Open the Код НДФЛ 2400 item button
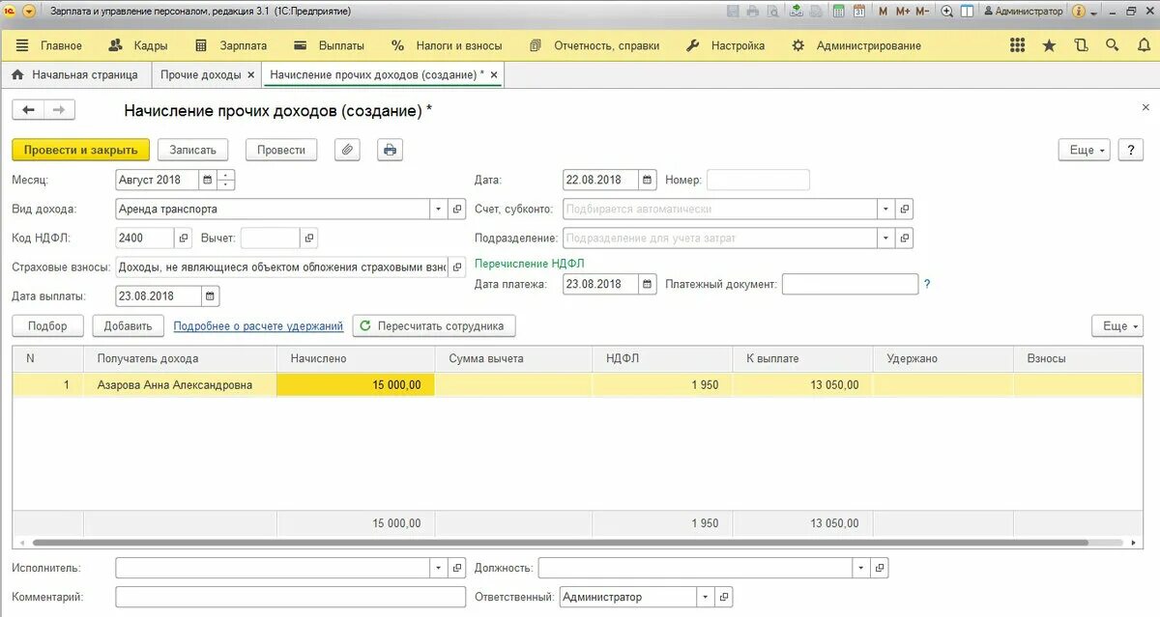This screenshot has height=617, width=1160. coord(184,238)
